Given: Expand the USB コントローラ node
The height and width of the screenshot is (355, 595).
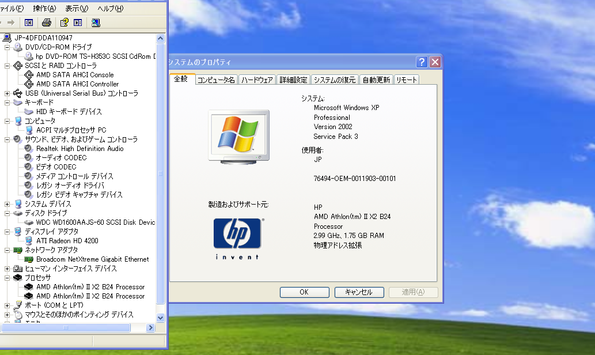Looking at the screenshot, I should coord(7,93).
